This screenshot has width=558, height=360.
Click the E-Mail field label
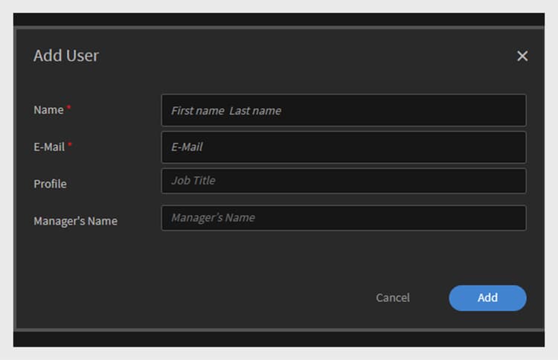pyautogui.click(x=49, y=147)
